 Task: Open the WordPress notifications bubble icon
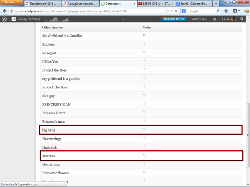[x=215, y=19]
